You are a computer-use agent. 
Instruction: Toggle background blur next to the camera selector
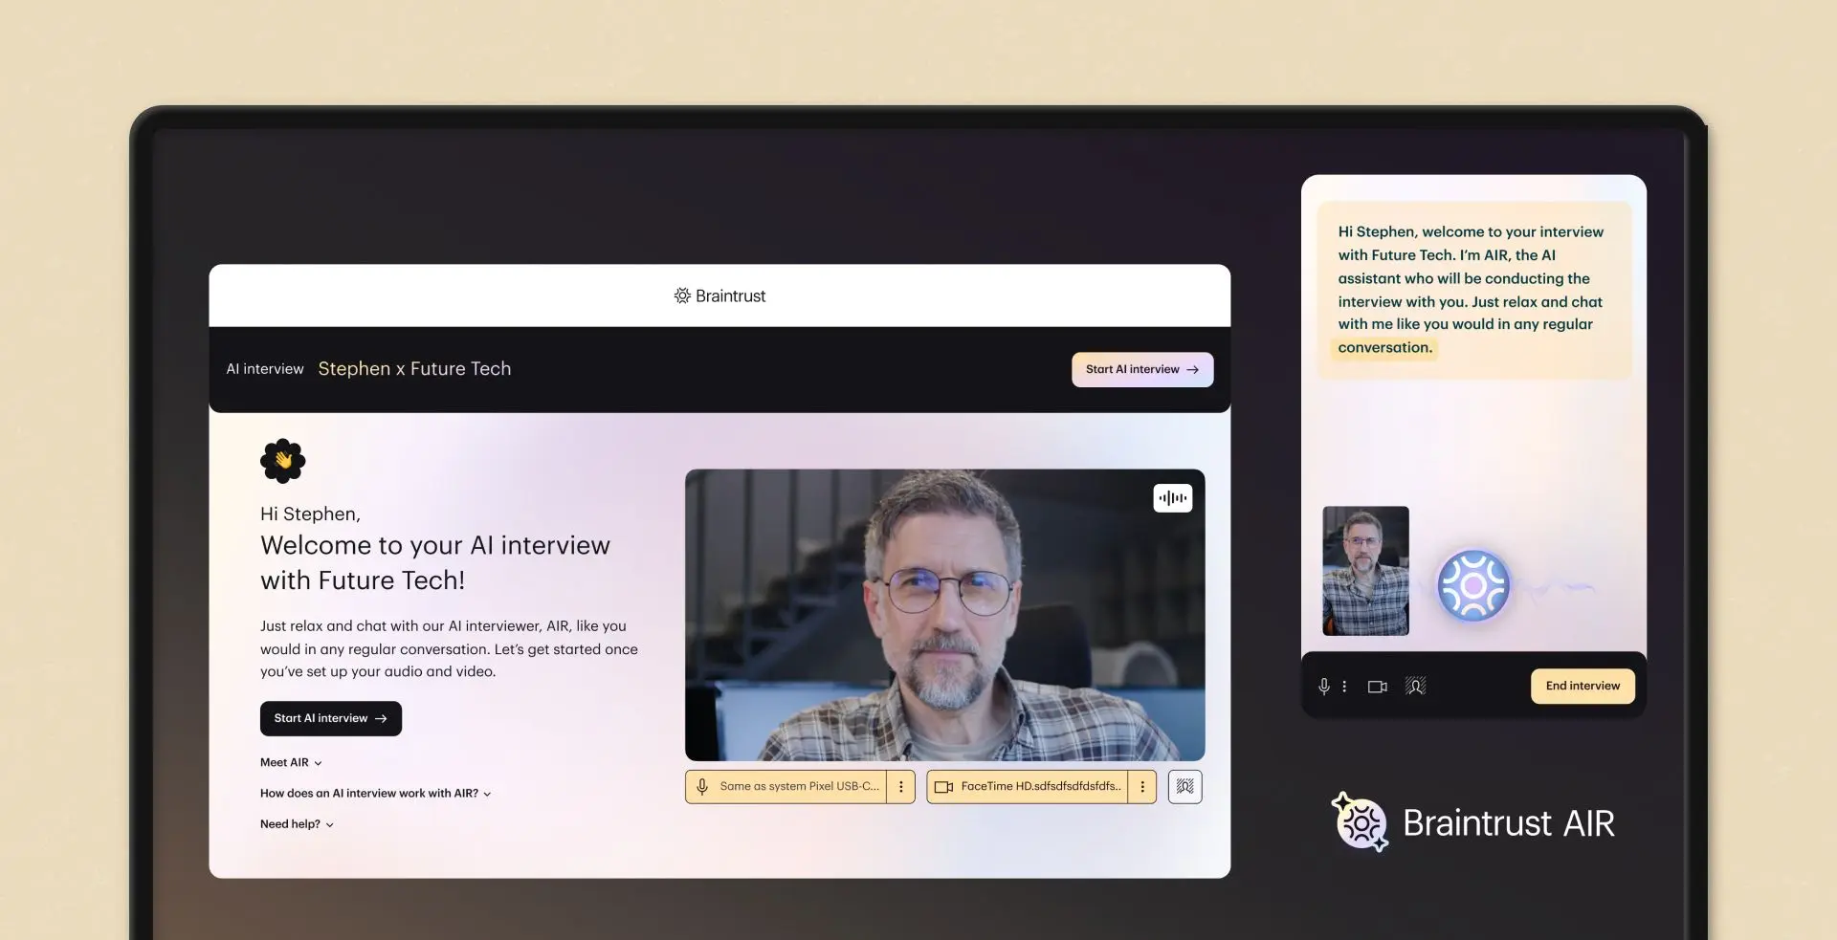click(1184, 786)
